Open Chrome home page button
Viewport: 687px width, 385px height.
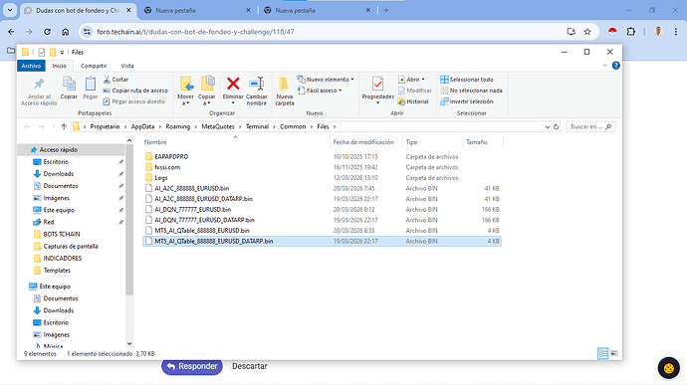point(66,32)
